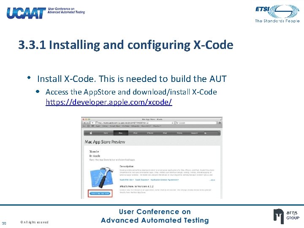304x228 pixels.
Task: Select the Store tab in Apple nav
Action: 106,133
